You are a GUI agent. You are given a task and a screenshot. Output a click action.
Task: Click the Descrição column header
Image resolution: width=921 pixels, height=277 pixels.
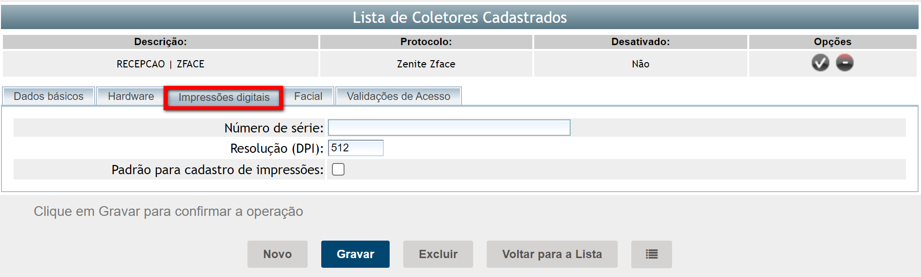tap(160, 42)
